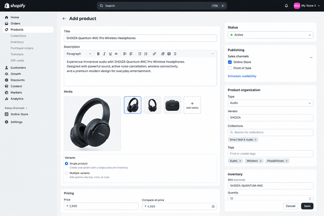324x216 pixels.
Task: Select the first headphone media thumbnail
Action: 133,105
